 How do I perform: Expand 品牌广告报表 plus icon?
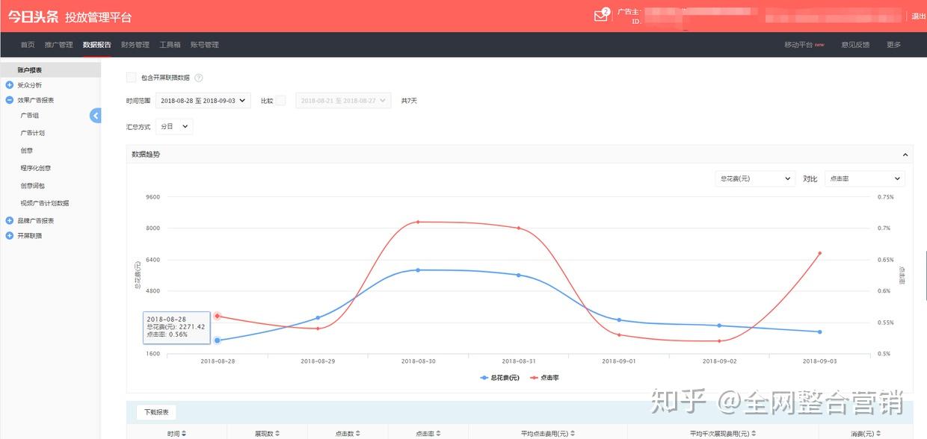10,221
